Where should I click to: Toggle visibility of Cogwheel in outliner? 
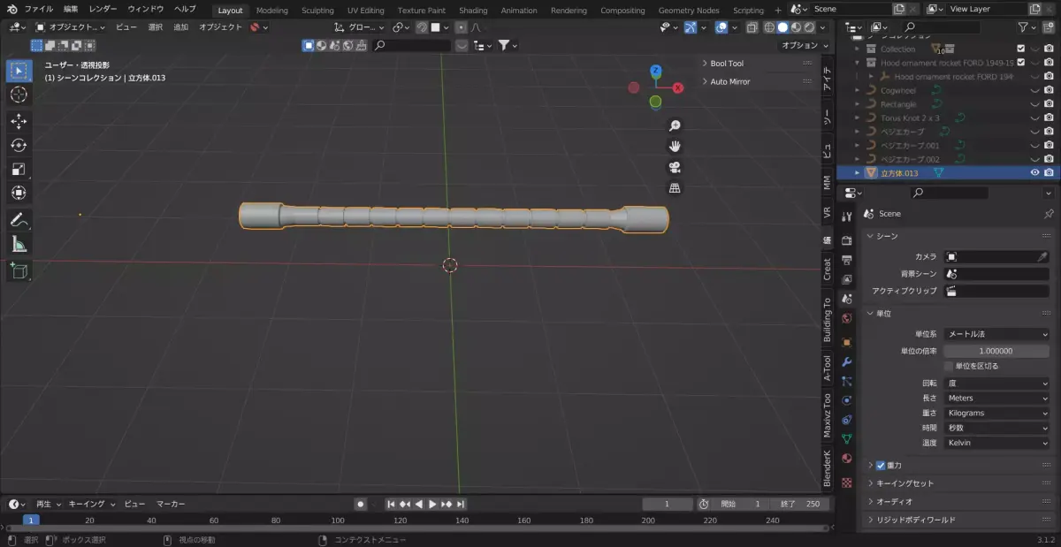(x=1034, y=90)
